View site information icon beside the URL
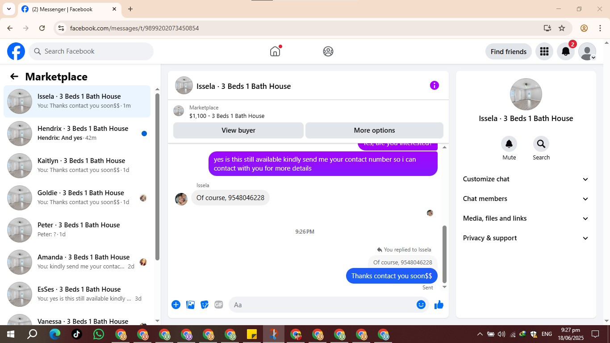The image size is (610, 343). (61, 28)
